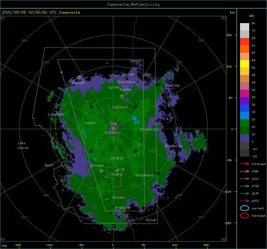The height and width of the screenshot is (249, 267).
Task: Select the green 22JP arrow icon
Action: click(x=244, y=193)
